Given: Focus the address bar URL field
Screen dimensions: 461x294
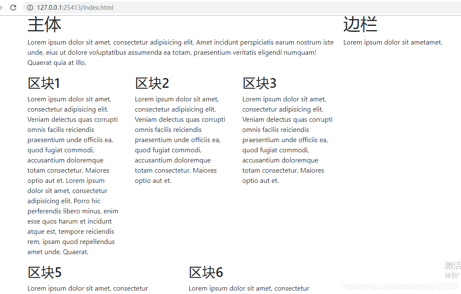Looking at the screenshot, I should pyautogui.click(x=242, y=8).
